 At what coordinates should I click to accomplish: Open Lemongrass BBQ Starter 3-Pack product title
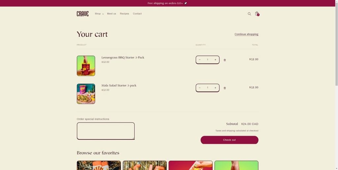point(123,58)
